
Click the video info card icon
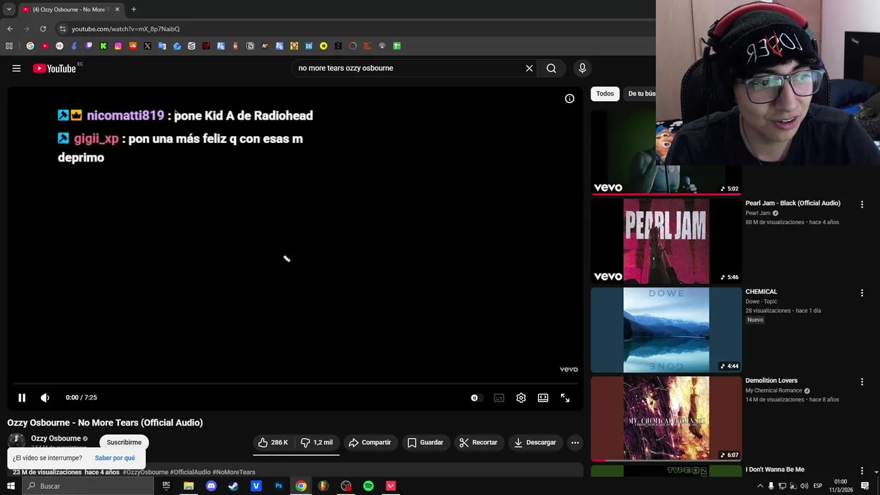point(569,98)
